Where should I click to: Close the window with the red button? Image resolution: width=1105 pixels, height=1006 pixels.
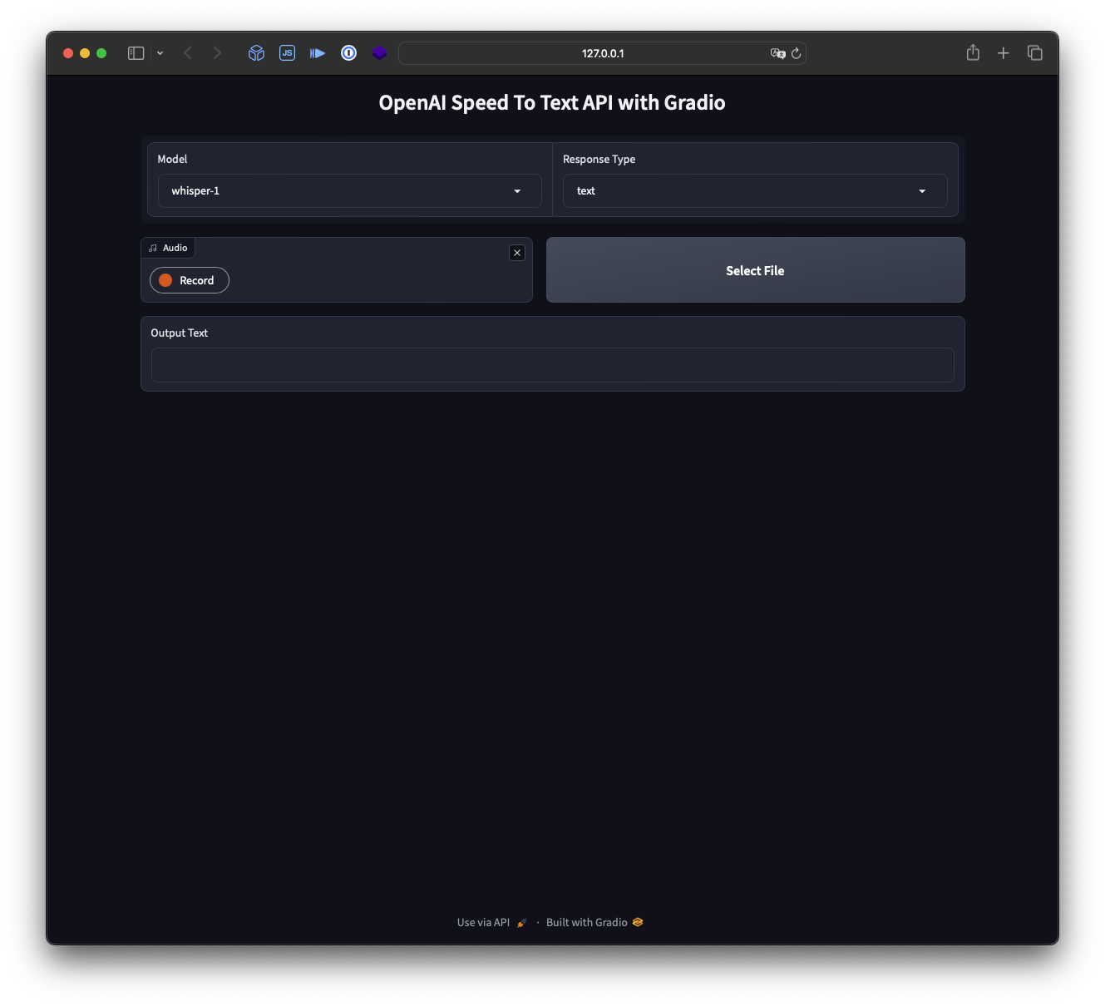(x=68, y=53)
